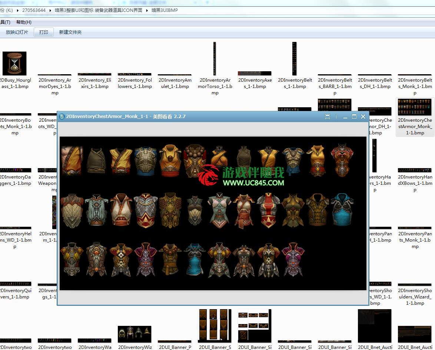
Task: Select 2DUI_Banner_S shields thumbnail
Action: coord(215,326)
